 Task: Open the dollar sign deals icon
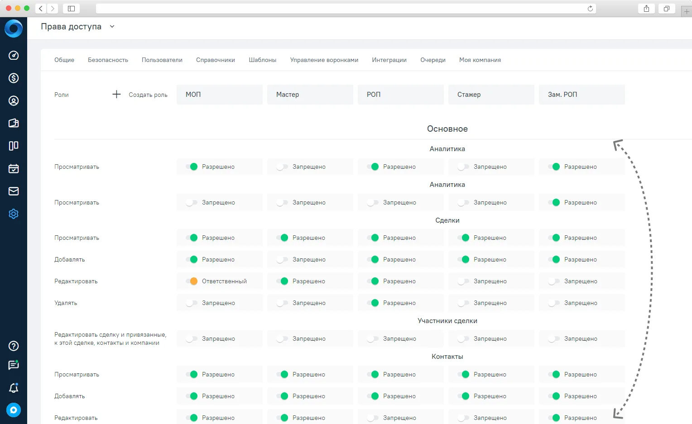(x=14, y=78)
